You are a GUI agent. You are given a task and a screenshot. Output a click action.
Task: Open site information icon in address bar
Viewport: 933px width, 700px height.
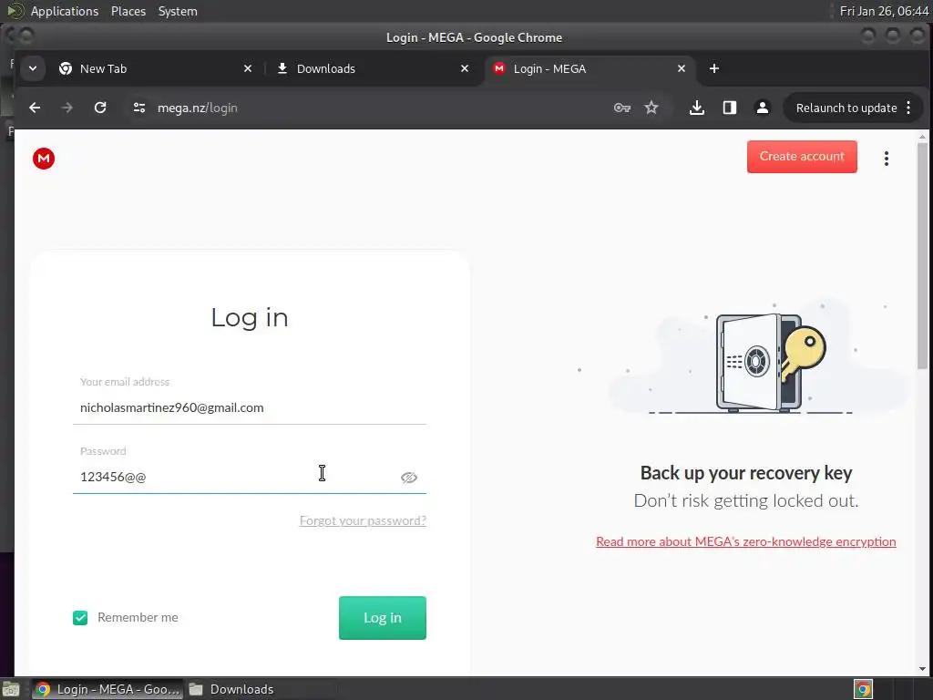coord(139,108)
